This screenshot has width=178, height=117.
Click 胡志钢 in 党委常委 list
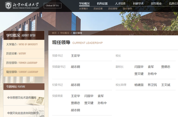coord(75,110)
